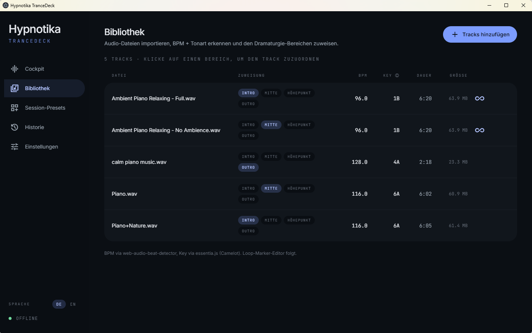This screenshot has width=532, height=333.
Task: Click the Cockpit waveform icon
Action: (x=15, y=69)
